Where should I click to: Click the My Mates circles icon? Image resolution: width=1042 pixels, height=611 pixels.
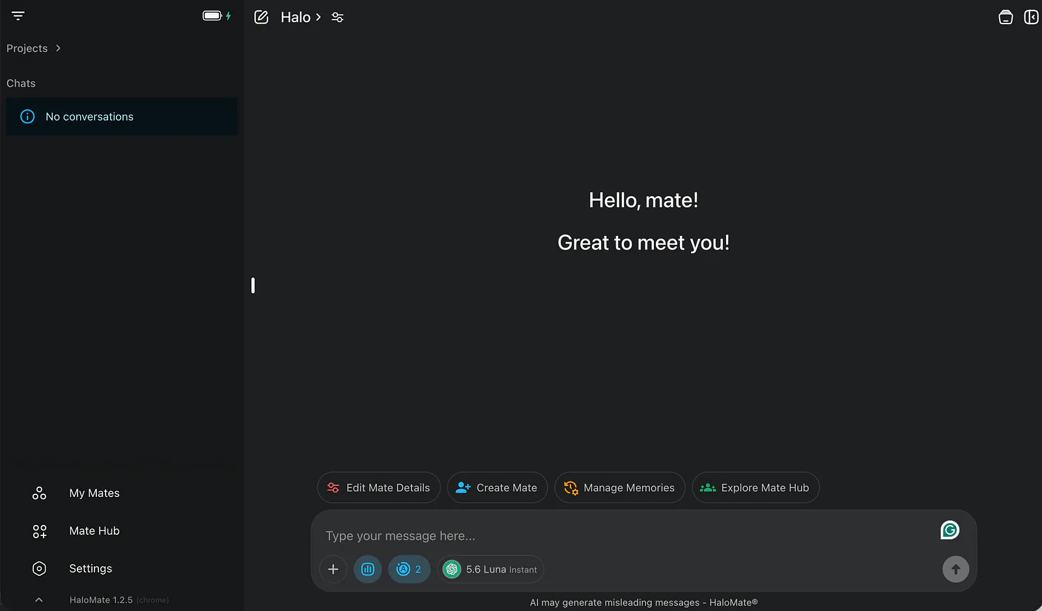point(39,493)
